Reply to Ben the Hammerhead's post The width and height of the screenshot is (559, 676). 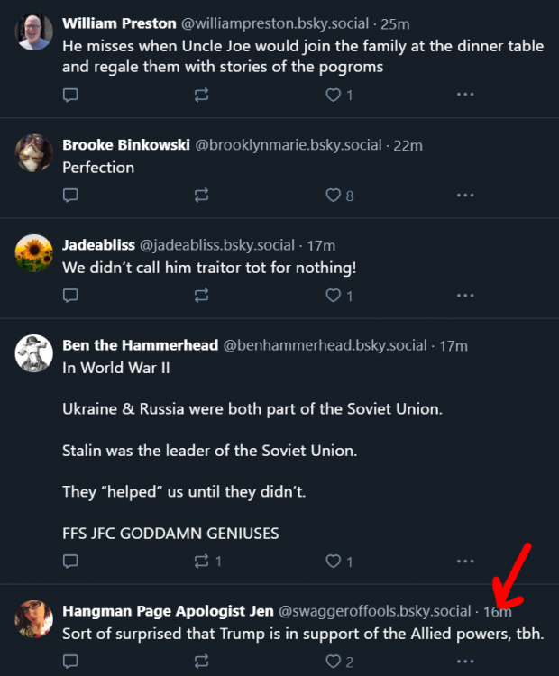coord(70,562)
